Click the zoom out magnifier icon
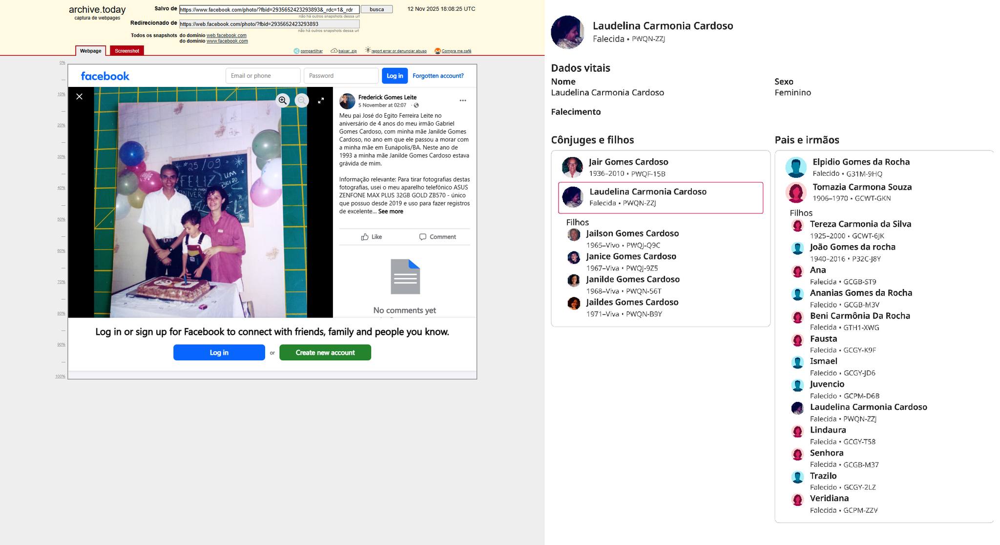 click(x=302, y=101)
